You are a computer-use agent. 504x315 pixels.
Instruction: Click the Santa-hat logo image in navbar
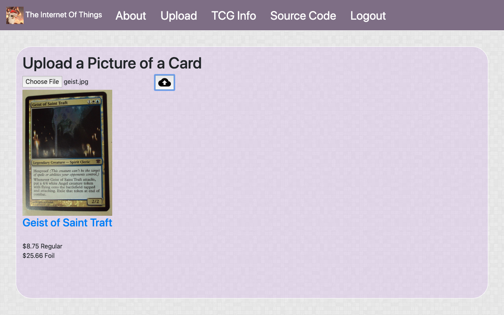(15, 15)
